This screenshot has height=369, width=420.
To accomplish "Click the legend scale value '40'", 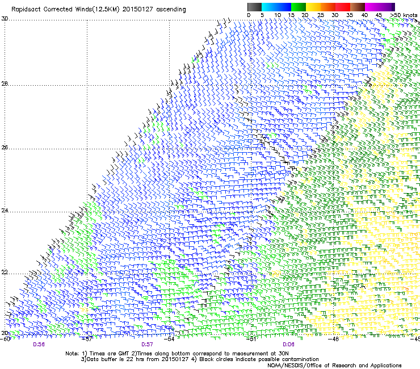I will 364,15.
